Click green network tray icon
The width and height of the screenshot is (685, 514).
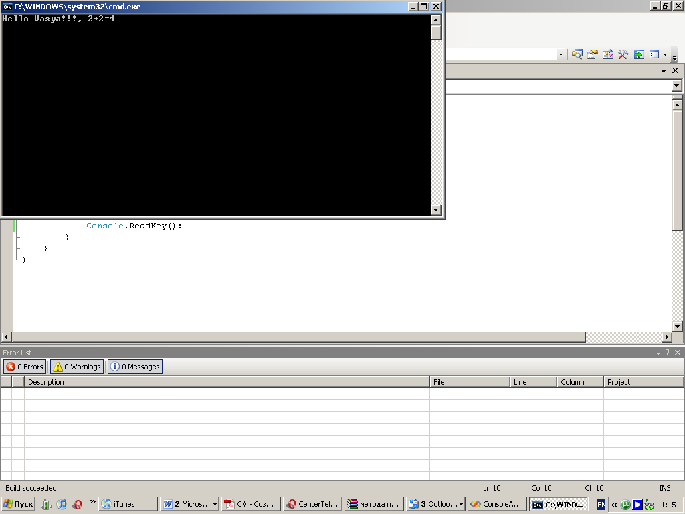pos(649,505)
